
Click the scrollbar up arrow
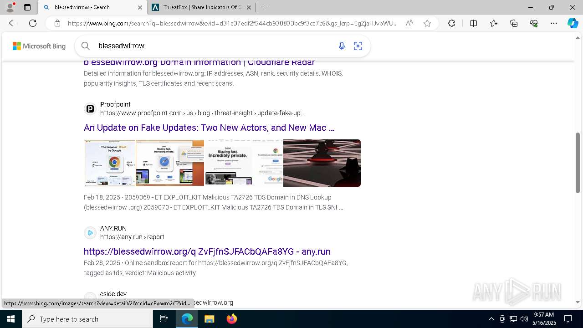point(578,38)
